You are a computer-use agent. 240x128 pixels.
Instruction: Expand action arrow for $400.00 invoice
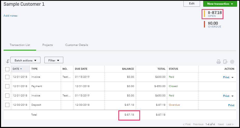[232, 77]
